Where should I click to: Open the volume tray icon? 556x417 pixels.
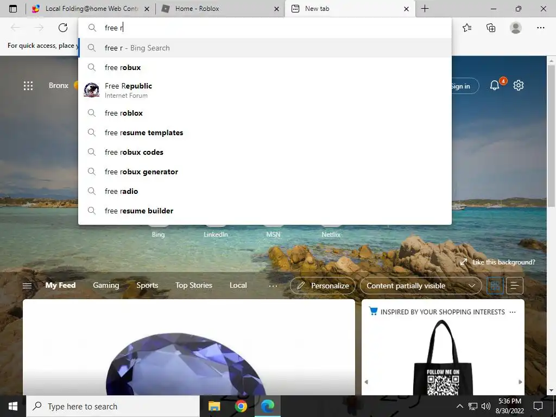pyautogui.click(x=486, y=406)
